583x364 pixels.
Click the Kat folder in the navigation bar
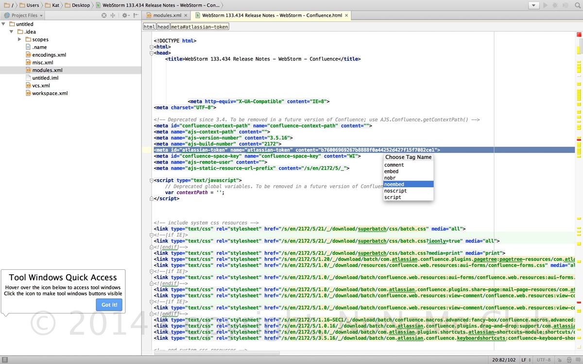[52, 5]
